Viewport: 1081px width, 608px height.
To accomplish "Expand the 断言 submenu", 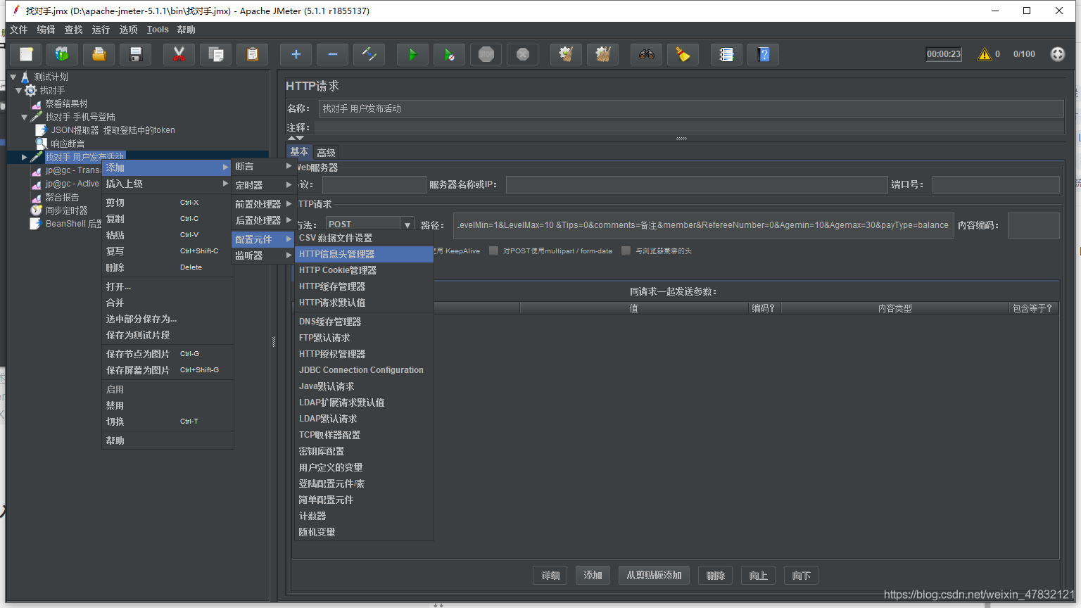I will (263, 167).
